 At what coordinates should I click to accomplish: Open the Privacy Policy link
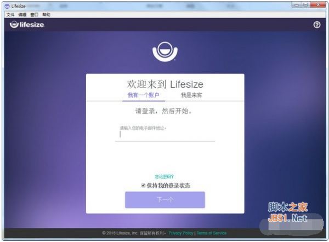(181, 233)
